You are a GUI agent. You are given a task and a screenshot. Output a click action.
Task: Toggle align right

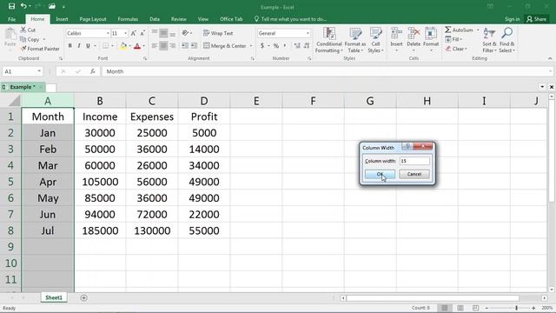coord(173,46)
